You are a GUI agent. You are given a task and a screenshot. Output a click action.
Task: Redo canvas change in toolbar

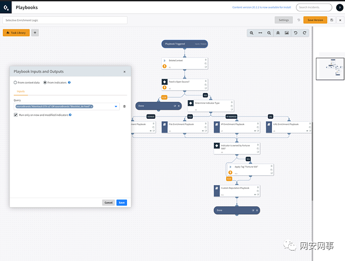tap(304, 33)
